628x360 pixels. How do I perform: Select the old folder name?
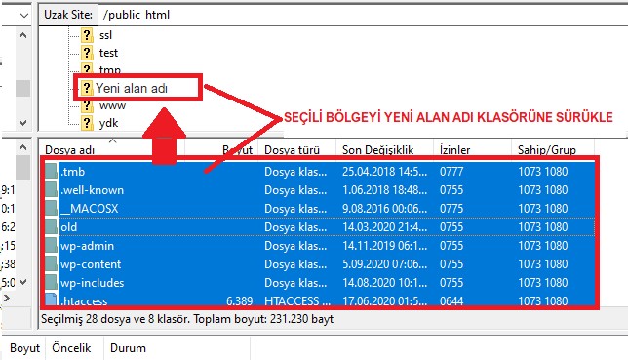pyautogui.click(x=68, y=227)
